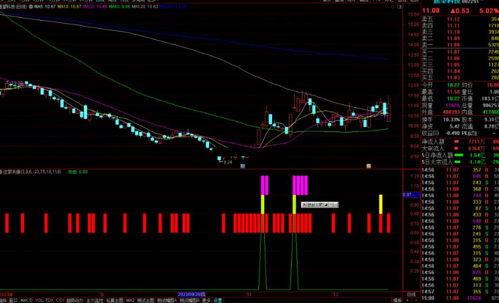The height and width of the screenshot is (303, 499).
Task: Click the 融 marker under the main chart
Action: (x=242, y=166)
